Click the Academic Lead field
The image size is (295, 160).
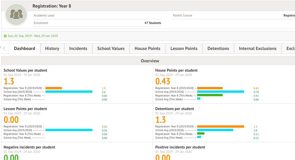pyautogui.click(x=44, y=15)
